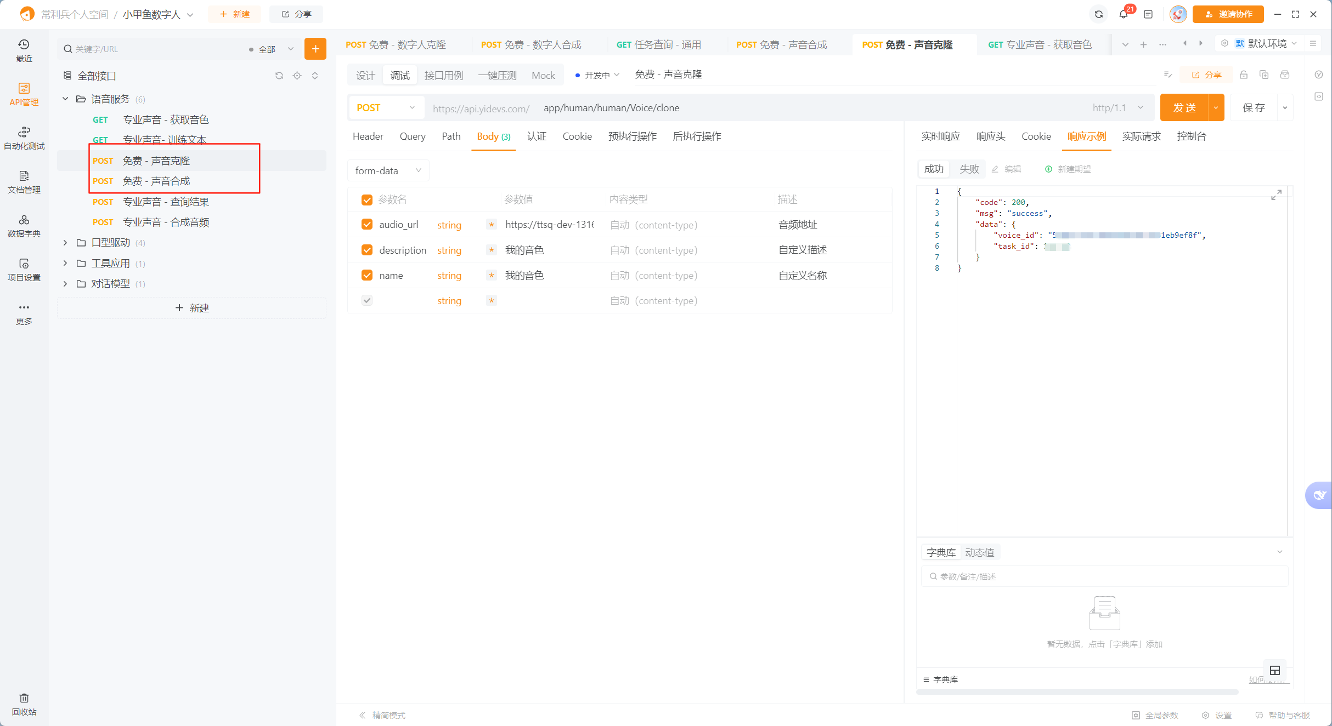1332x726 pixels.
Task: Click the 邀请协作 button
Action: [1228, 14]
